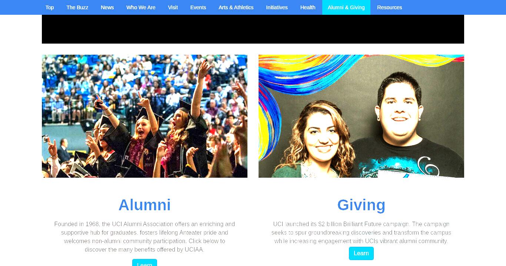
Task: Open the Giving campaign photo of two people
Action: coord(361,116)
